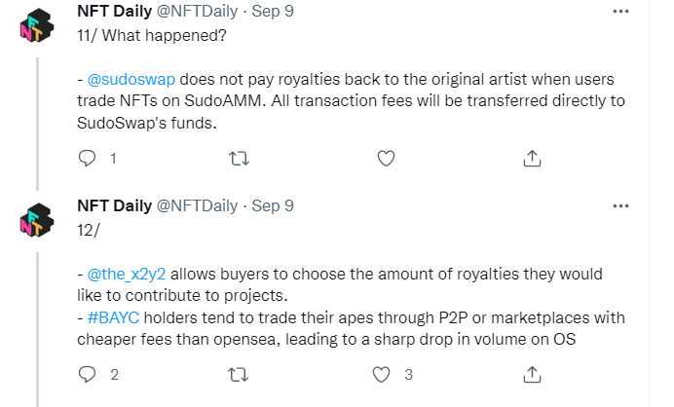Screen dimensions: 674x407
Task: Open NFT Daily avatar on the 12/ tweet
Action: [x=37, y=221]
